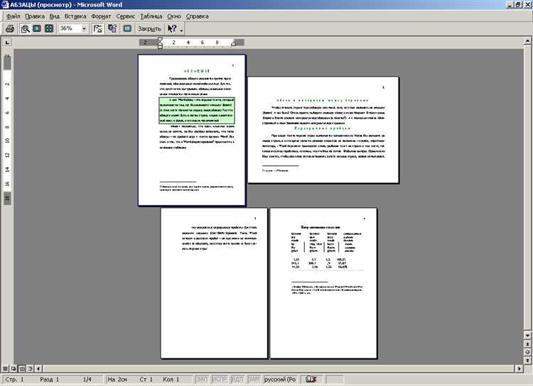Open the Таблица menu

tap(151, 16)
